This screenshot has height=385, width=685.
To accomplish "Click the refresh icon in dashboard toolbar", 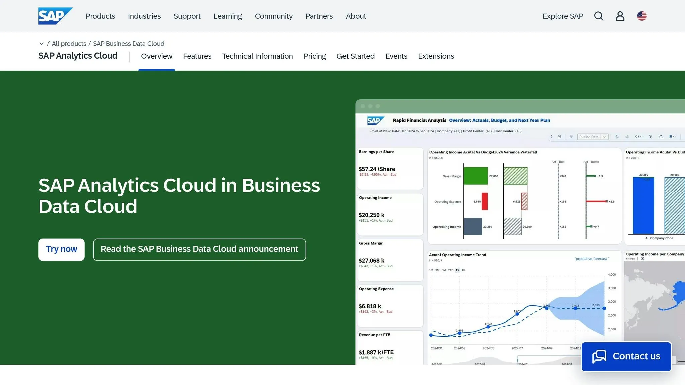I will coord(661,137).
